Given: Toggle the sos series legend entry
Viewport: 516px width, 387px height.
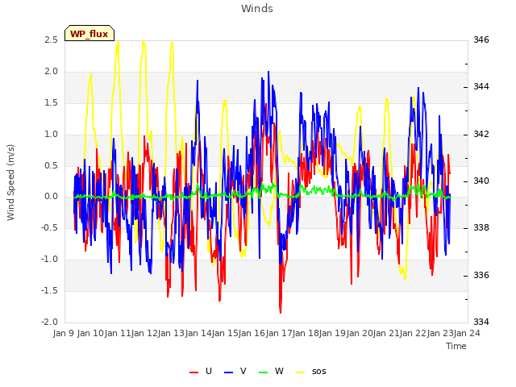Looking at the screenshot, I should (x=311, y=371).
